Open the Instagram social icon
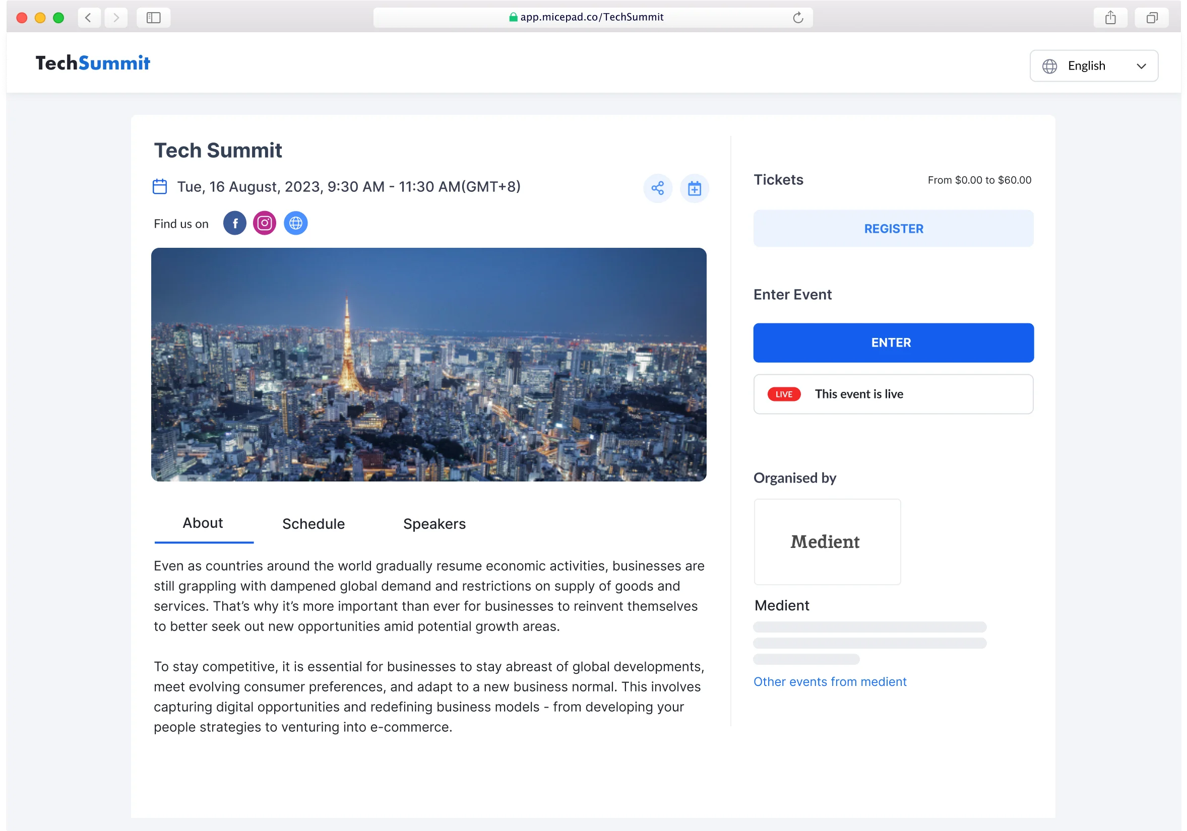The width and height of the screenshot is (1187, 831). pyautogui.click(x=264, y=223)
